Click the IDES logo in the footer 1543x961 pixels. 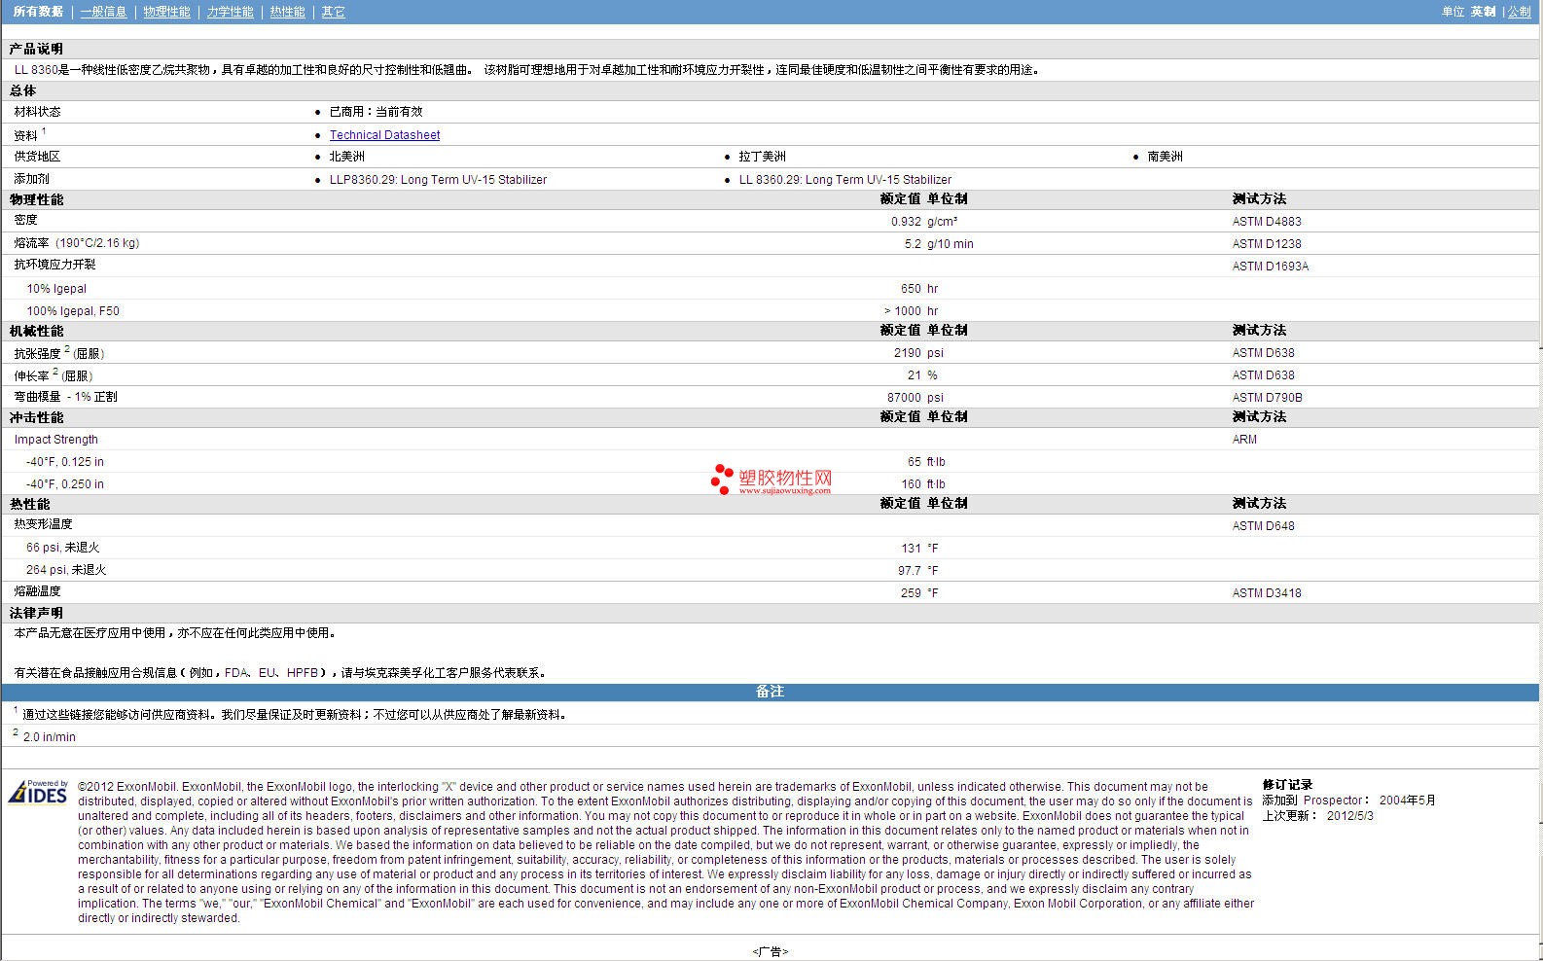[39, 793]
